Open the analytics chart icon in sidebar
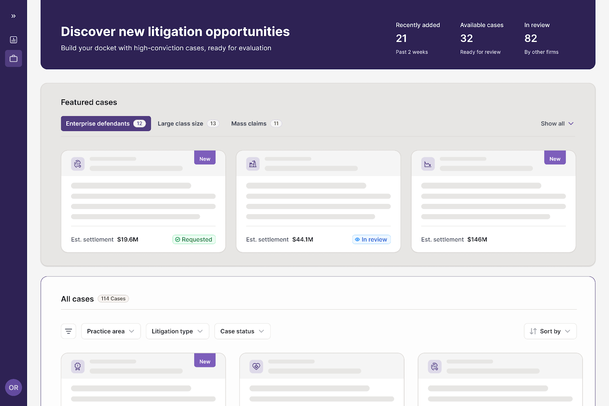 point(13,40)
